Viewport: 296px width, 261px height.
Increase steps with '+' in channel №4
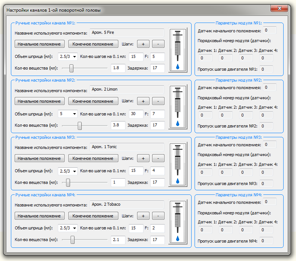click(143, 216)
